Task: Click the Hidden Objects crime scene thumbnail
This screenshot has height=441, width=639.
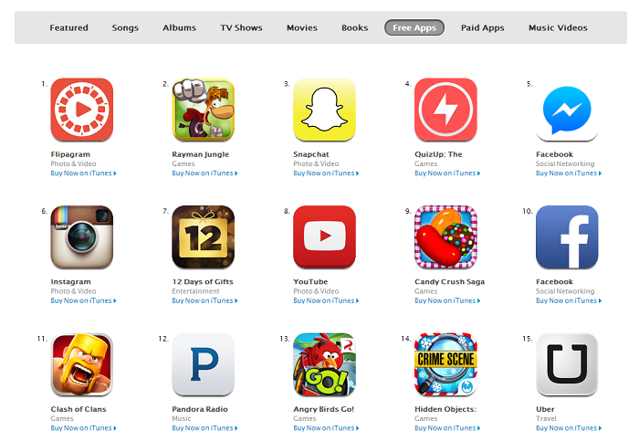Action: click(x=445, y=365)
